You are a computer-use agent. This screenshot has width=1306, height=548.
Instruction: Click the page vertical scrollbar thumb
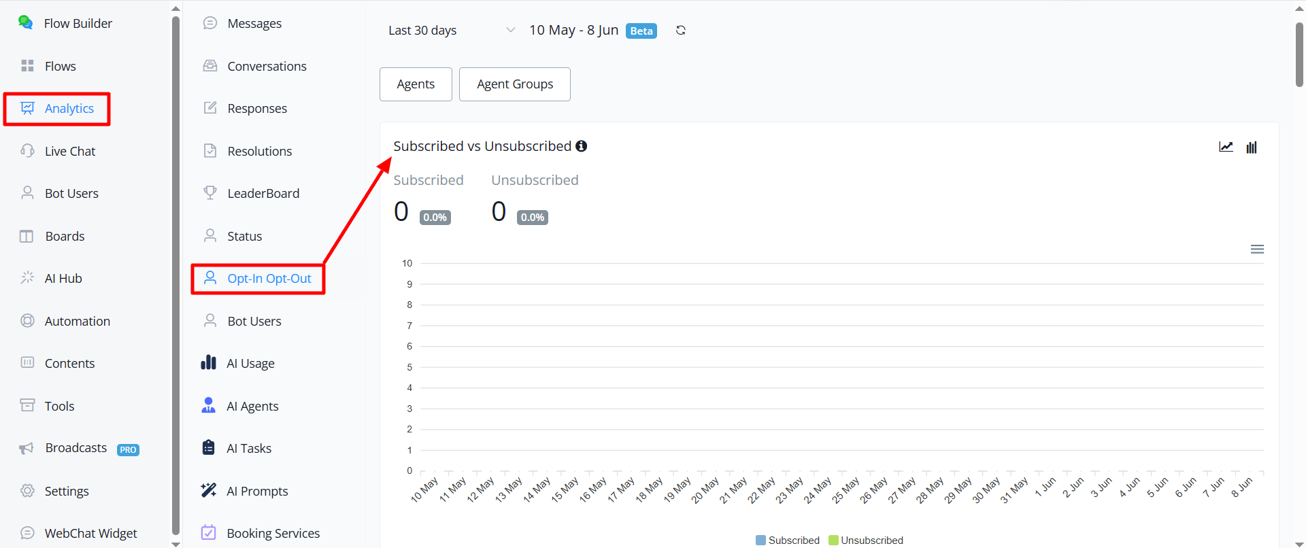coord(1299,54)
